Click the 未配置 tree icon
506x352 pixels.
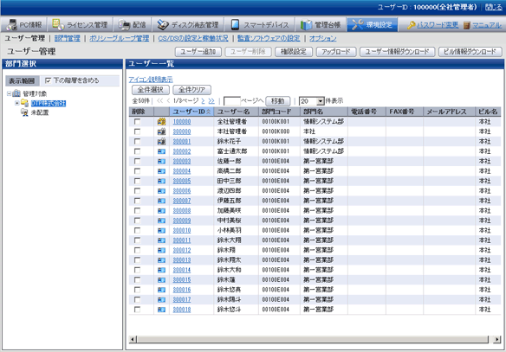(24, 112)
